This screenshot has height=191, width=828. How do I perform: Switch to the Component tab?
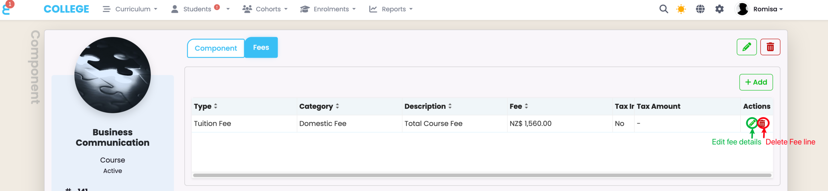[216, 48]
